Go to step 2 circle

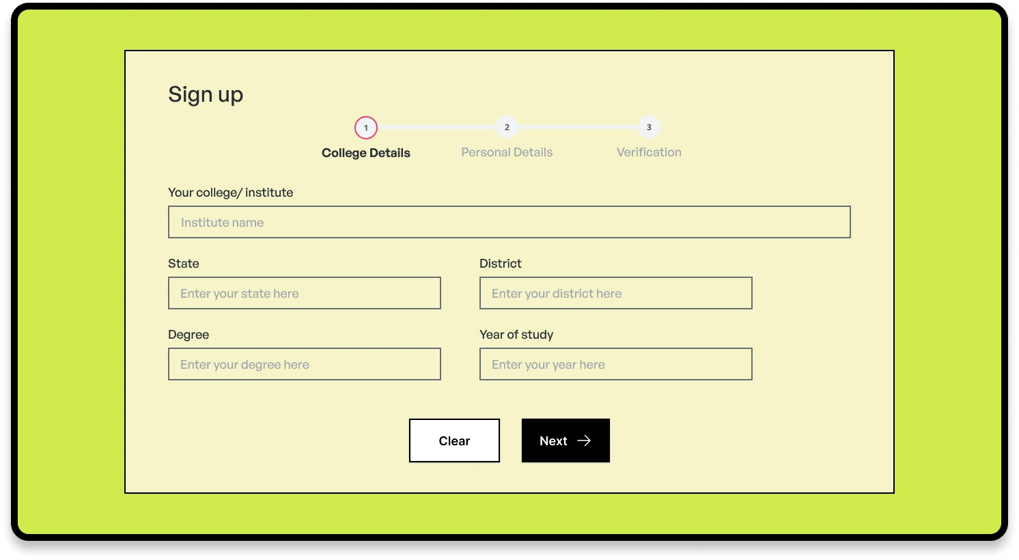click(507, 127)
